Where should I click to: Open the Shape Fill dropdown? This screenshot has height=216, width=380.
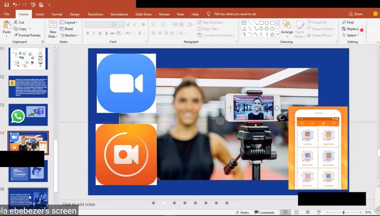pos(317,23)
